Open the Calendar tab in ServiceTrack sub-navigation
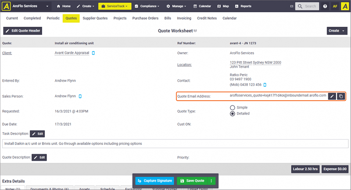The width and height of the screenshot is (351, 190). (229, 18)
